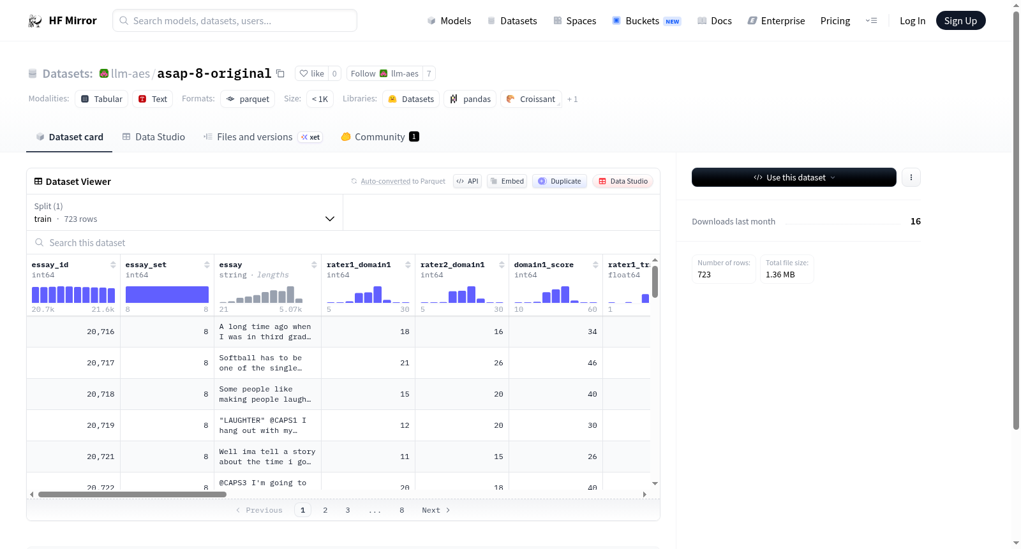Follow the llm-aes organization
The width and height of the screenshot is (1021, 549).
[384, 73]
